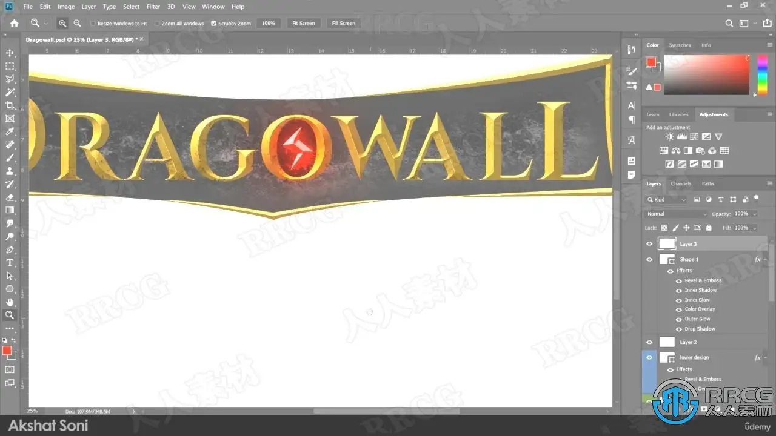
Task: Open the Select menu
Action: click(x=131, y=7)
